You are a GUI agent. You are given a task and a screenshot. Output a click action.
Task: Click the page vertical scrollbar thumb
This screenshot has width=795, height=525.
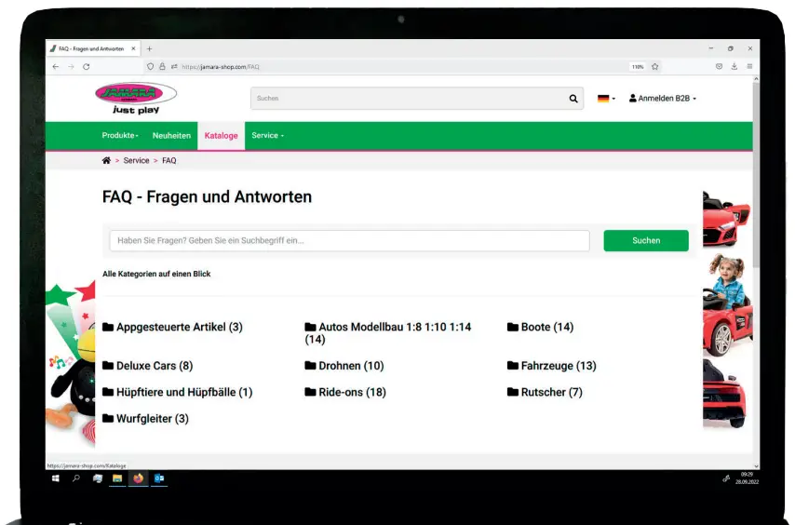[756, 175]
